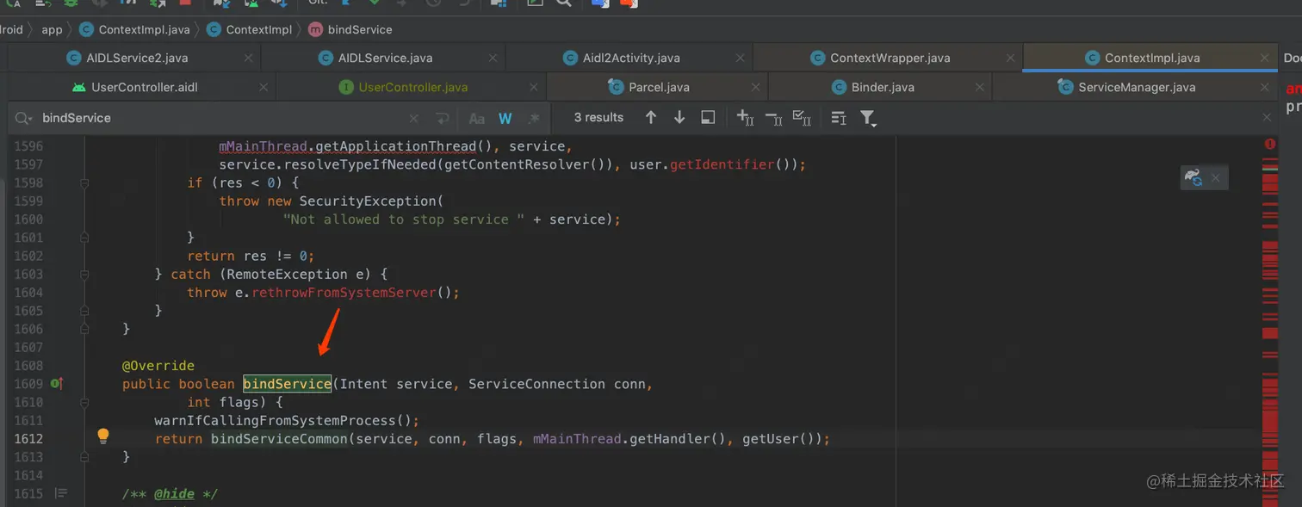Open results in Find tool window
This screenshot has height=507, width=1302.
click(x=708, y=118)
